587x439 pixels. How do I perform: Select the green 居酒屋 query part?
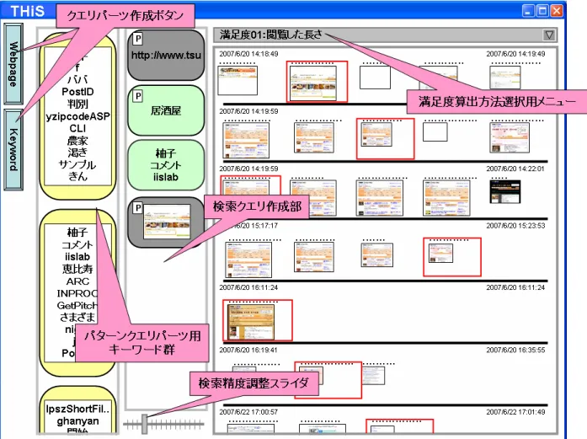coord(166,110)
